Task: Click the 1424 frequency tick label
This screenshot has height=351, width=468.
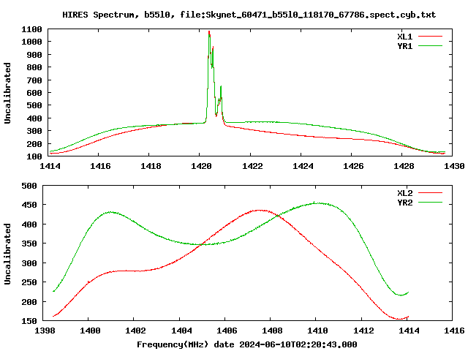Action: click(x=303, y=166)
